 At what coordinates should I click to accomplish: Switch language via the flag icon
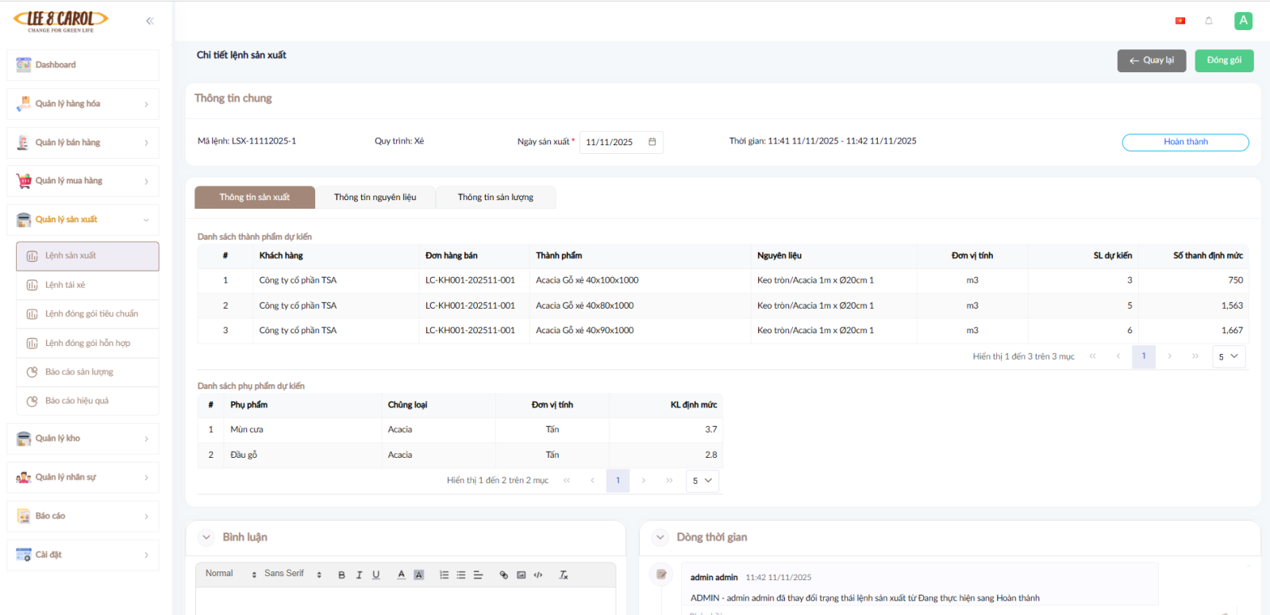coord(1180,21)
